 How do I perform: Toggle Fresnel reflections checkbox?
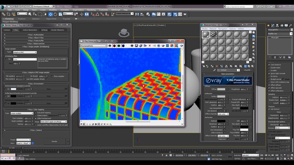pyautogui.click(x=247, y=99)
